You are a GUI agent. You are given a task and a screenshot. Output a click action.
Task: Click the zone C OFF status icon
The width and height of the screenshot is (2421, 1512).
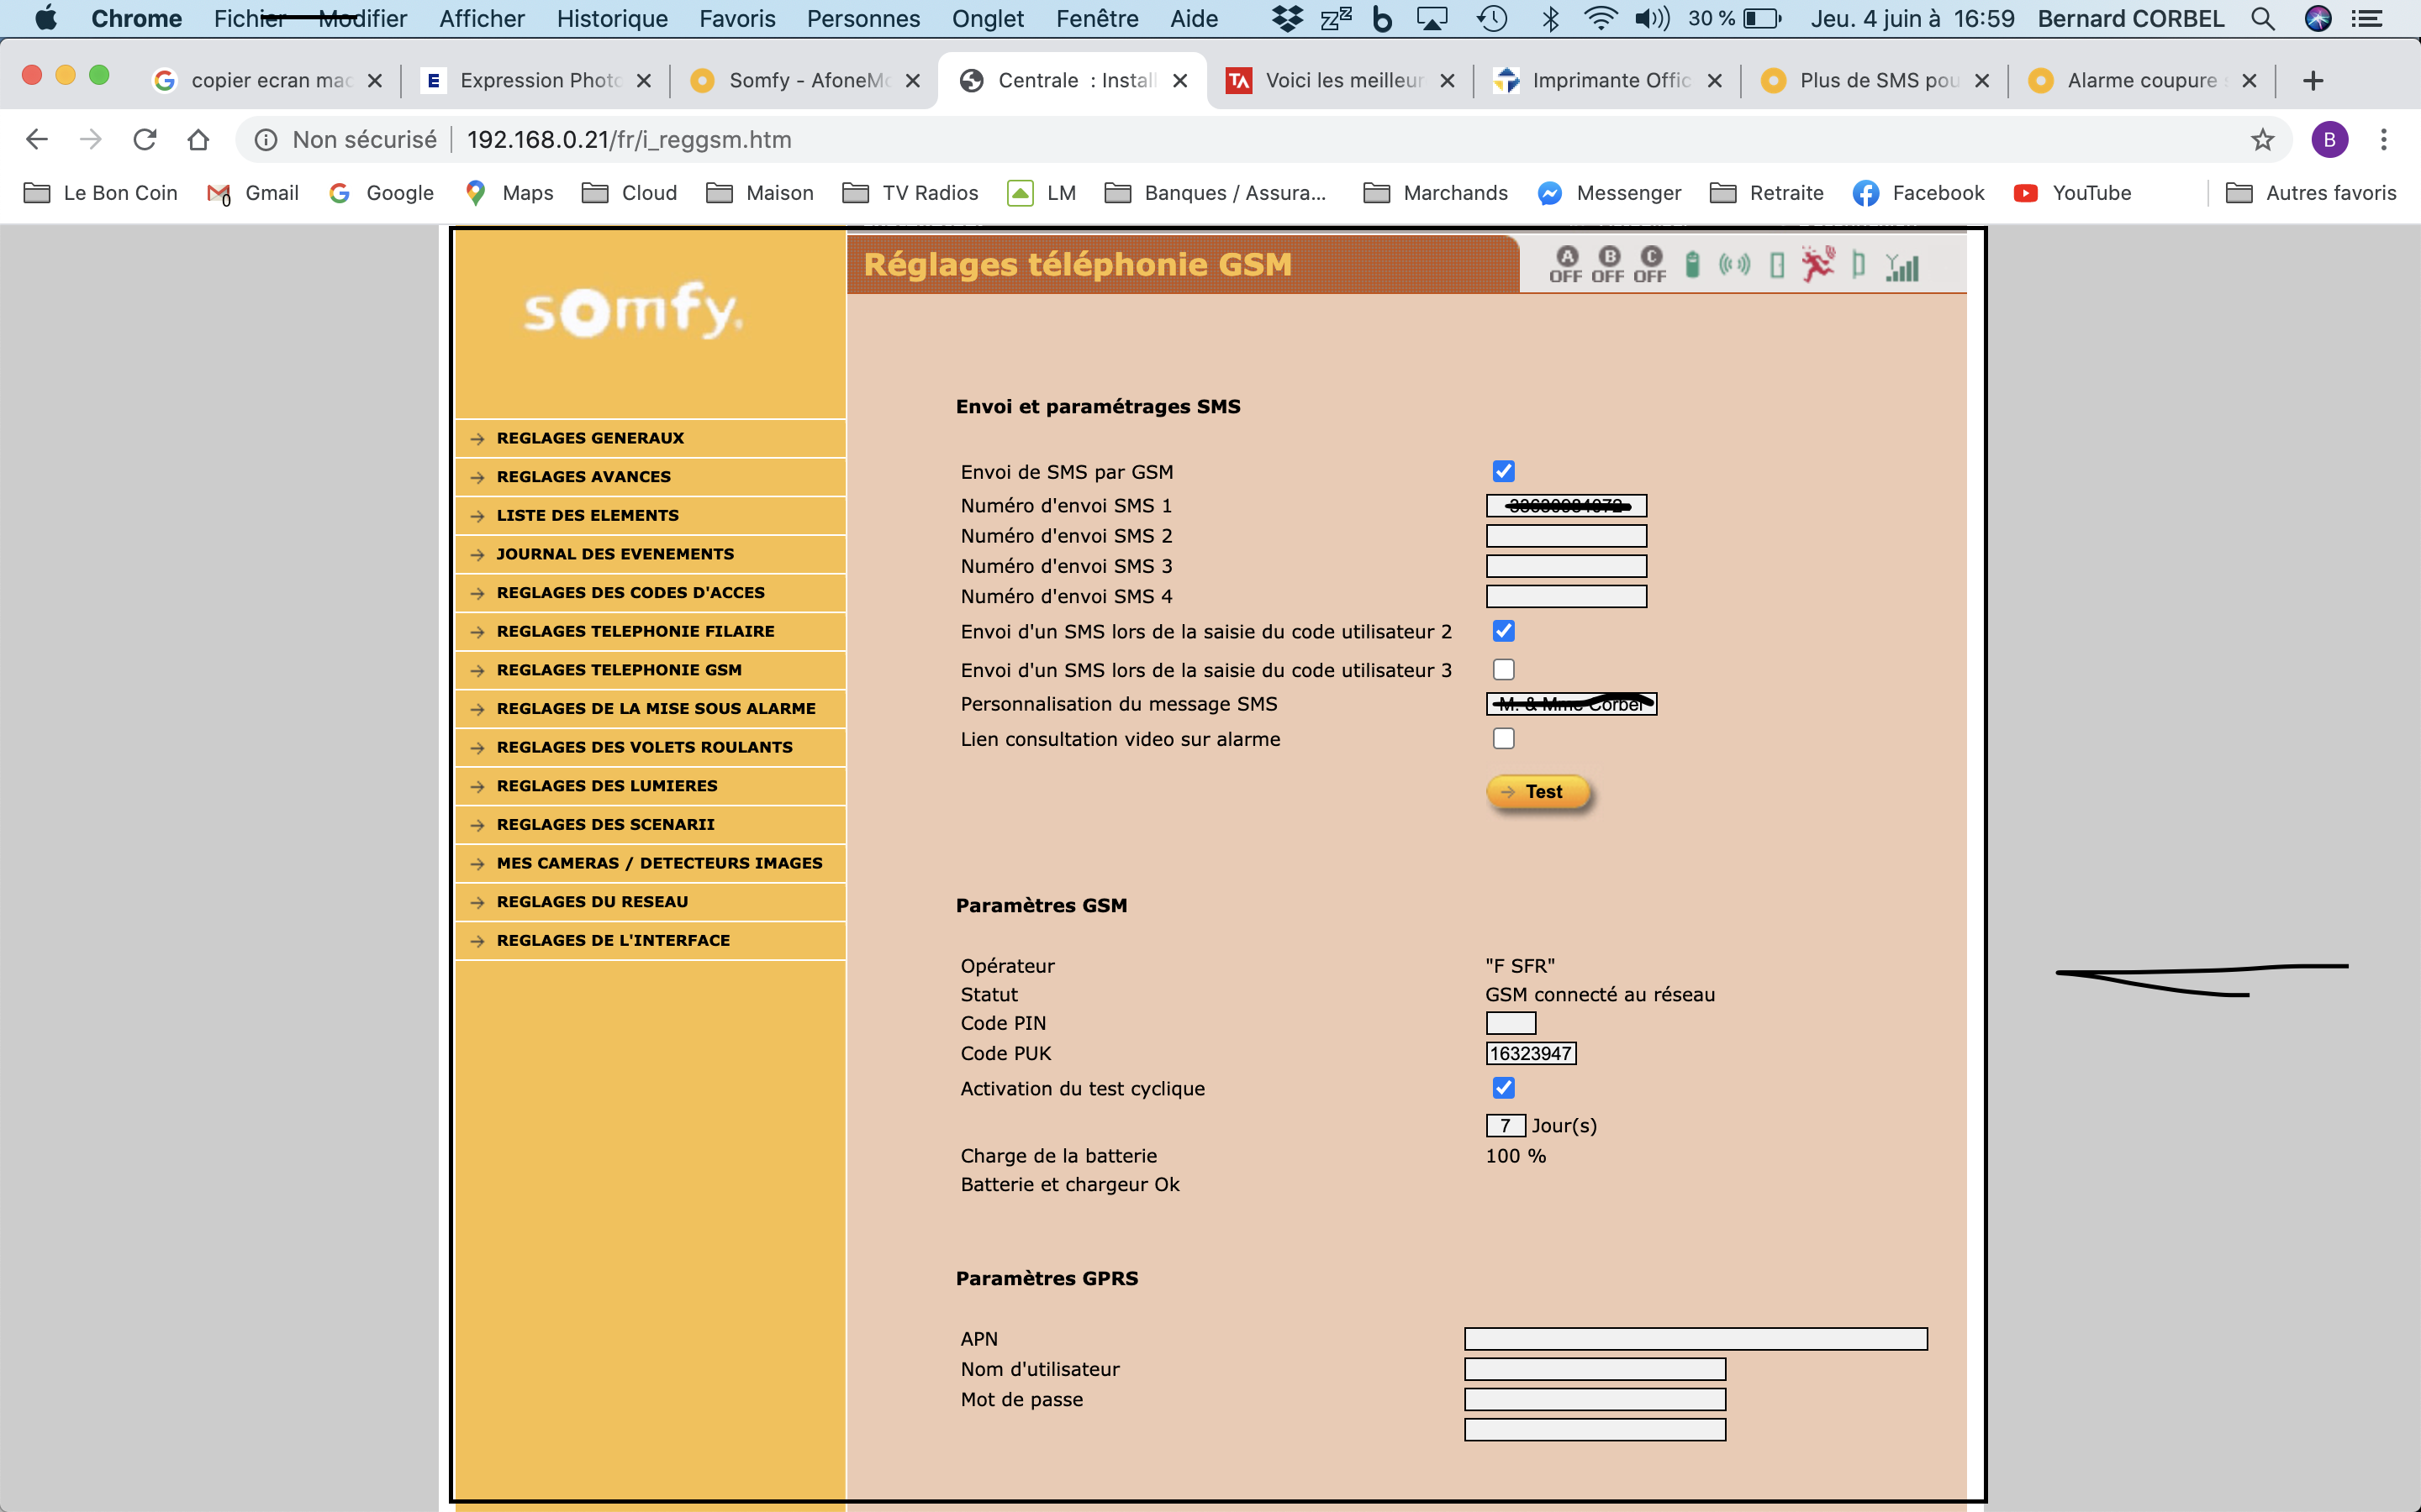(x=1649, y=265)
